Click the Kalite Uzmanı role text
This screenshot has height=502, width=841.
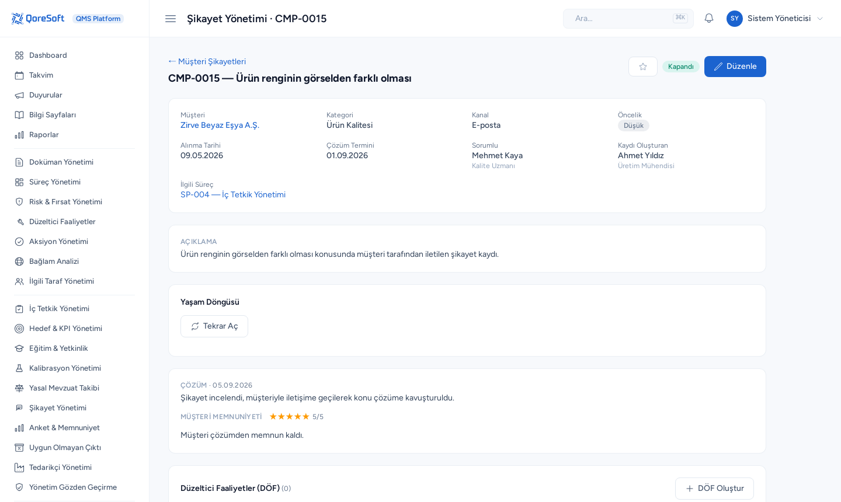click(x=494, y=166)
